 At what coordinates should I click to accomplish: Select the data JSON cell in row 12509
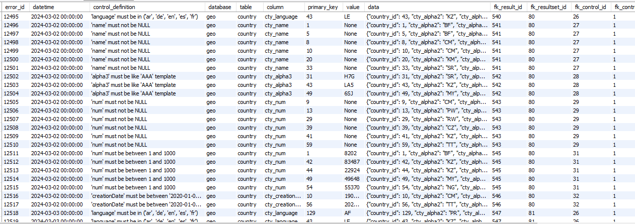[427, 136]
